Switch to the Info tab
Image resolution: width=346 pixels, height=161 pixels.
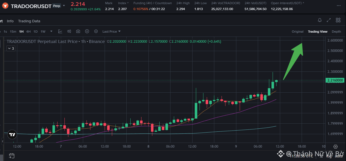click(x=10, y=21)
